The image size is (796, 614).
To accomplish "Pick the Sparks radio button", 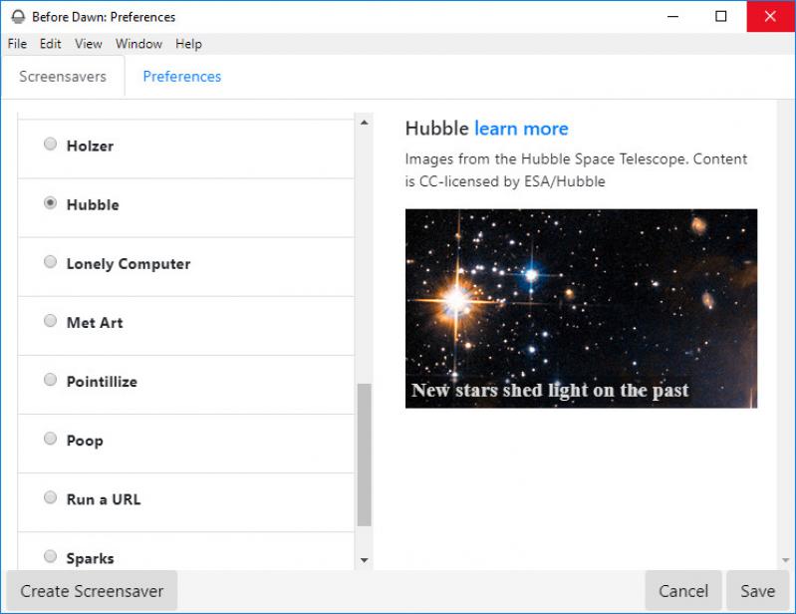I will 50,556.
